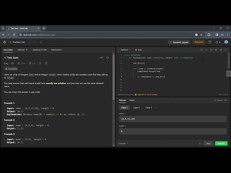
Task: Click the editor bookmark icon
Action: [201, 50]
